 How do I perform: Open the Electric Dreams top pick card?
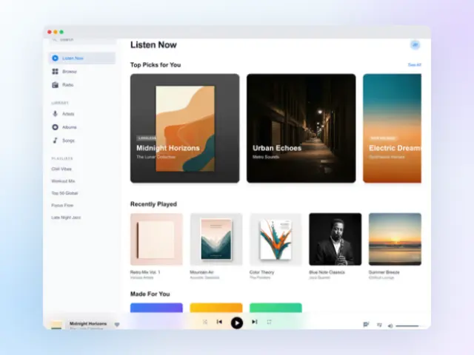[392, 128]
